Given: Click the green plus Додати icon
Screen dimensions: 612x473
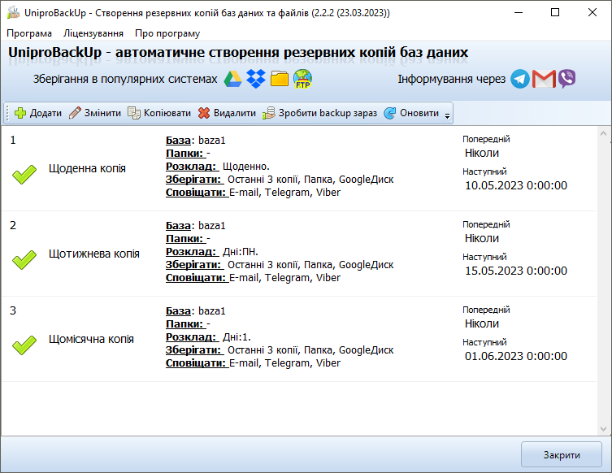Looking at the screenshot, I should click(x=20, y=113).
